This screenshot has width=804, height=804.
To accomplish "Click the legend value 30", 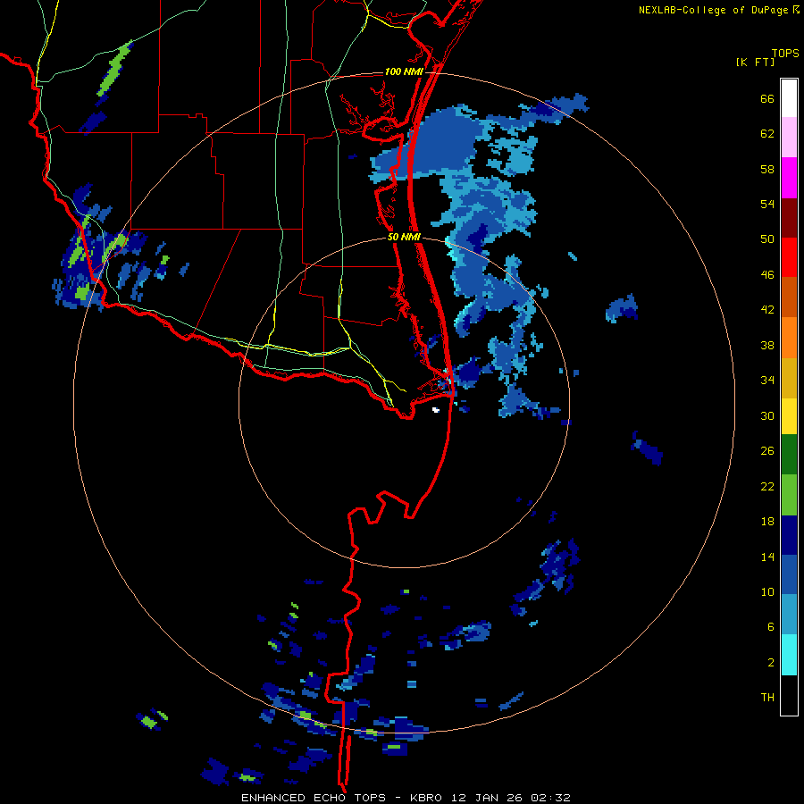I will [767, 415].
